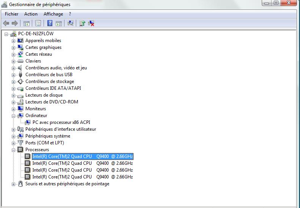Click the show/hide console tree icon
This screenshot has height=208, width=300.
tap(27, 23)
